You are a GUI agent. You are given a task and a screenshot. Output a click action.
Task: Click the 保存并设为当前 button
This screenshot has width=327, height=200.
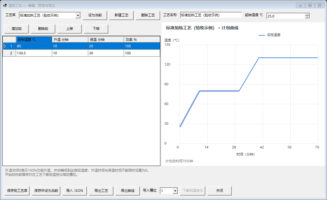[x=46, y=191]
